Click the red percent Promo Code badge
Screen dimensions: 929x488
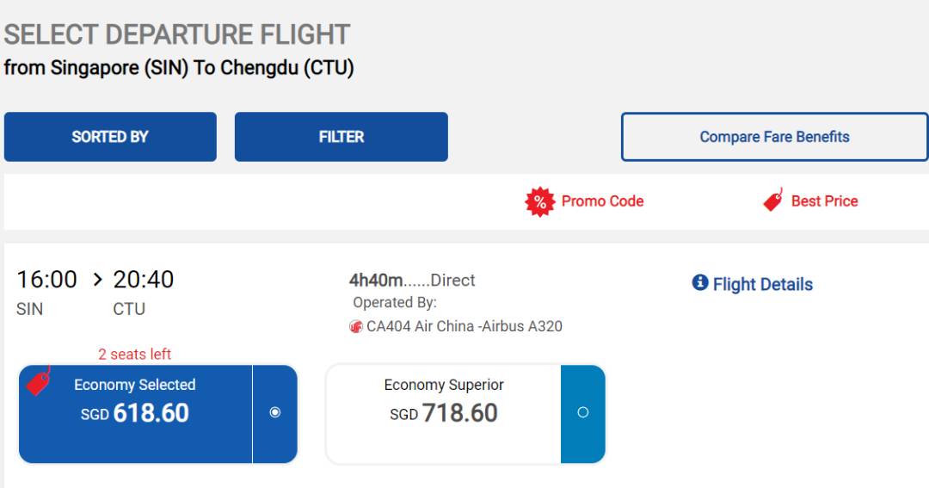click(x=539, y=202)
